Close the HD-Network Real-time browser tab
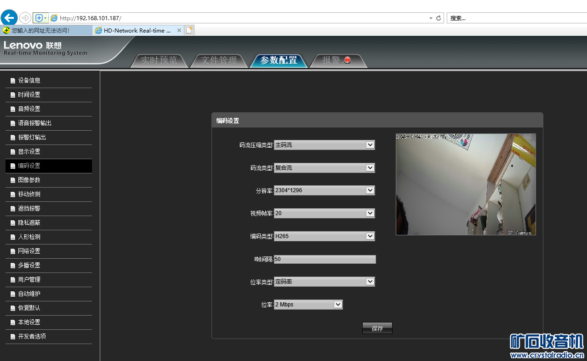 pyautogui.click(x=179, y=30)
